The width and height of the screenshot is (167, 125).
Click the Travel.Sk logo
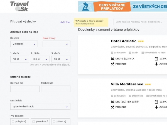pyautogui.click(x=19, y=6)
